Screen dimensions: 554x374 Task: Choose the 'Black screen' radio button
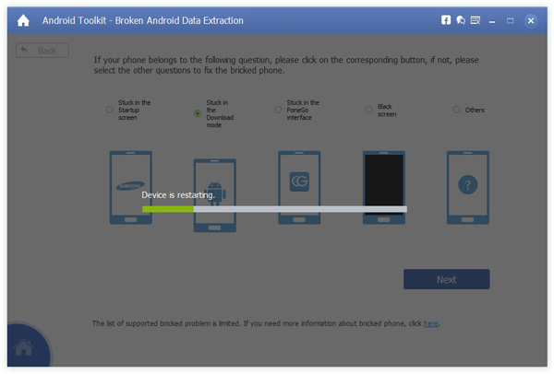369,110
